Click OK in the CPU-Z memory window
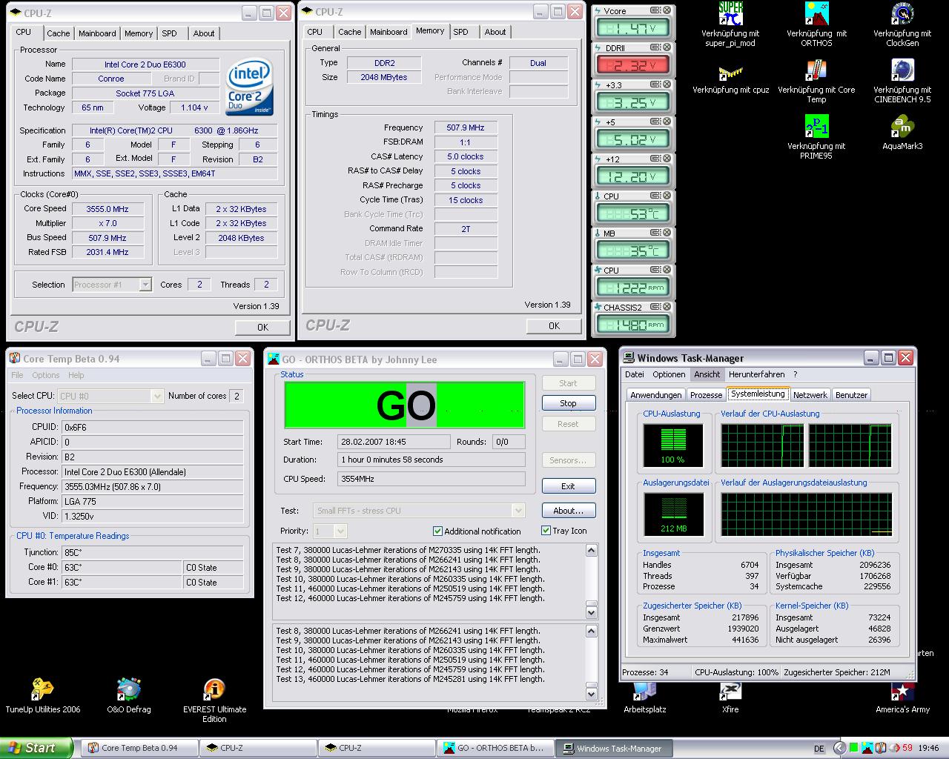The image size is (949, 759). 554,326
